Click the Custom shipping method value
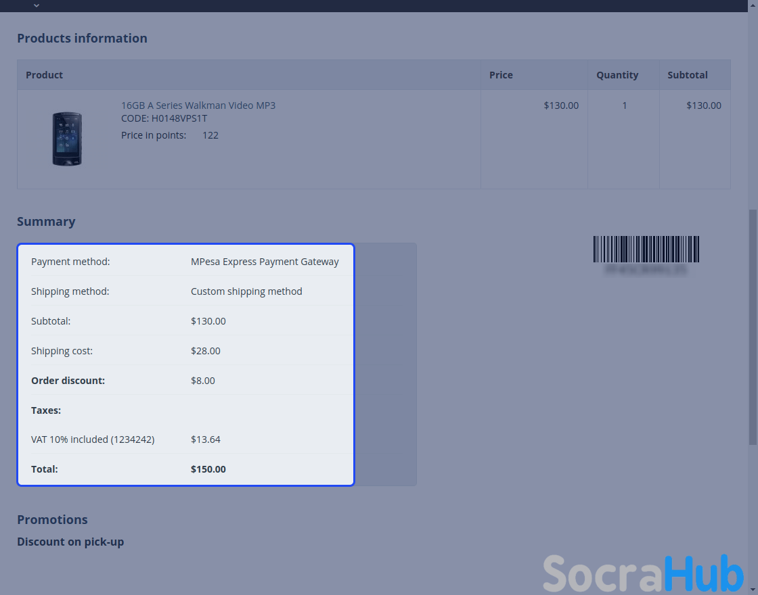Viewport: 758px width, 595px height. point(246,291)
